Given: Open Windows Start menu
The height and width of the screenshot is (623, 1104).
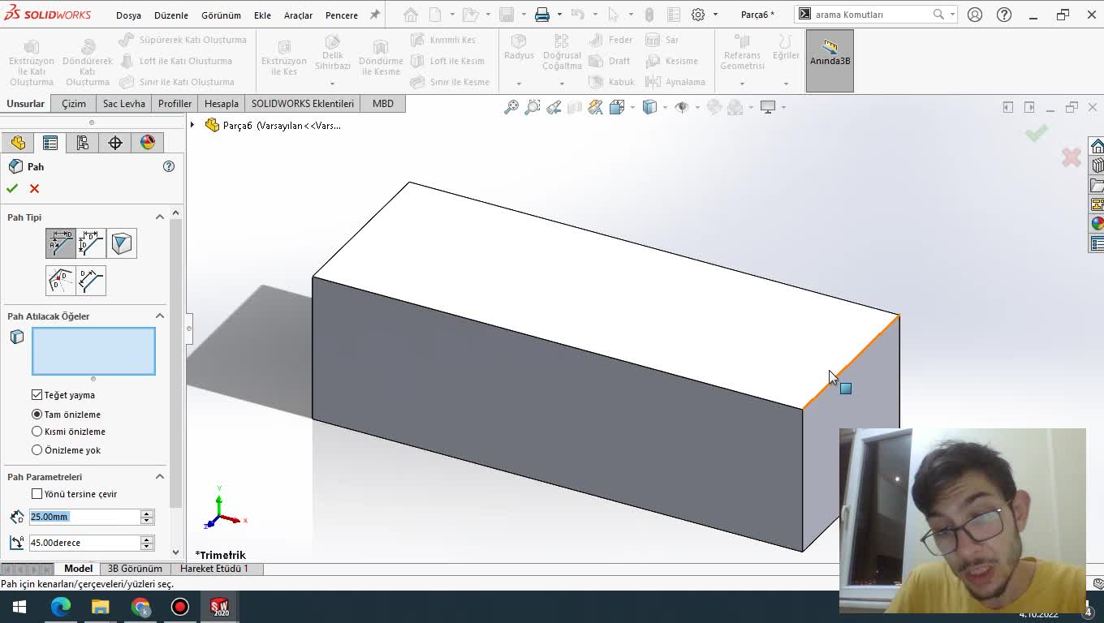Looking at the screenshot, I should (x=19, y=607).
